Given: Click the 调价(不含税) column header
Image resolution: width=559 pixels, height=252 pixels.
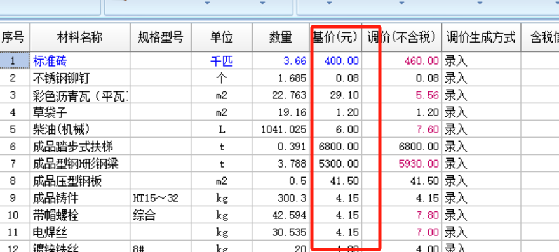Looking at the screenshot, I should [402, 37].
